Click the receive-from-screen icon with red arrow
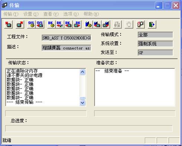Screen dimensions: 182x146 pyautogui.click(x=20, y=24)
